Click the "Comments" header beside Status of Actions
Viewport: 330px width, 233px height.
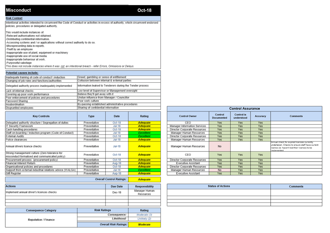pos(296,187)
